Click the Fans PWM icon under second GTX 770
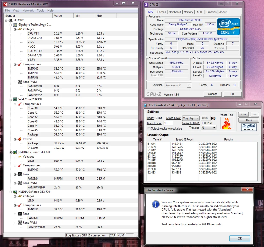This screenshot has height=247, width=264. tap(20, 223)
